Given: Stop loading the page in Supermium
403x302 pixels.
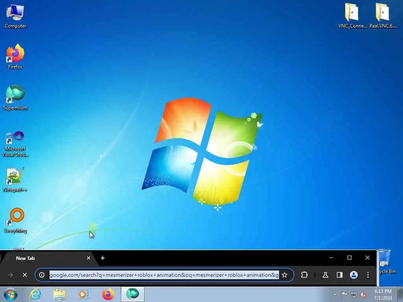Looking at the screenshot, I should coord(25,275).
